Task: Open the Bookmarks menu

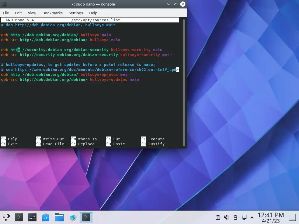Action: coord(53,13)
